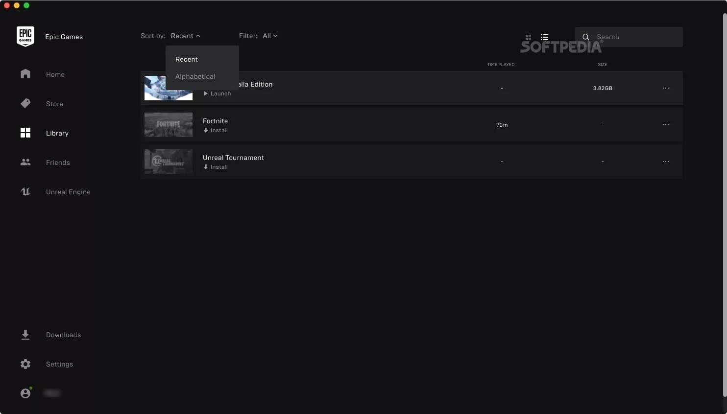Install Unreal Tournament
Viewport: 727px width, 414px height.
pyautogui.click(x=216, y=167)
